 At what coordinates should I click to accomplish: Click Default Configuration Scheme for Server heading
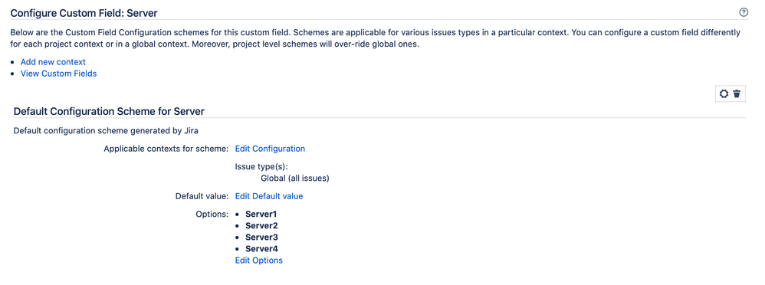click(x=109, y=111)
